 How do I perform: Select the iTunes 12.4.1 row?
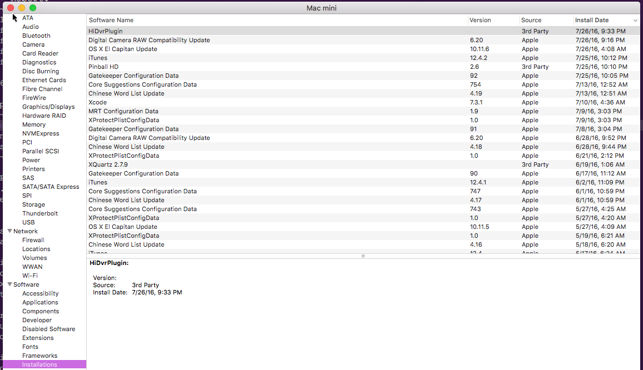(x=363, y=182)
